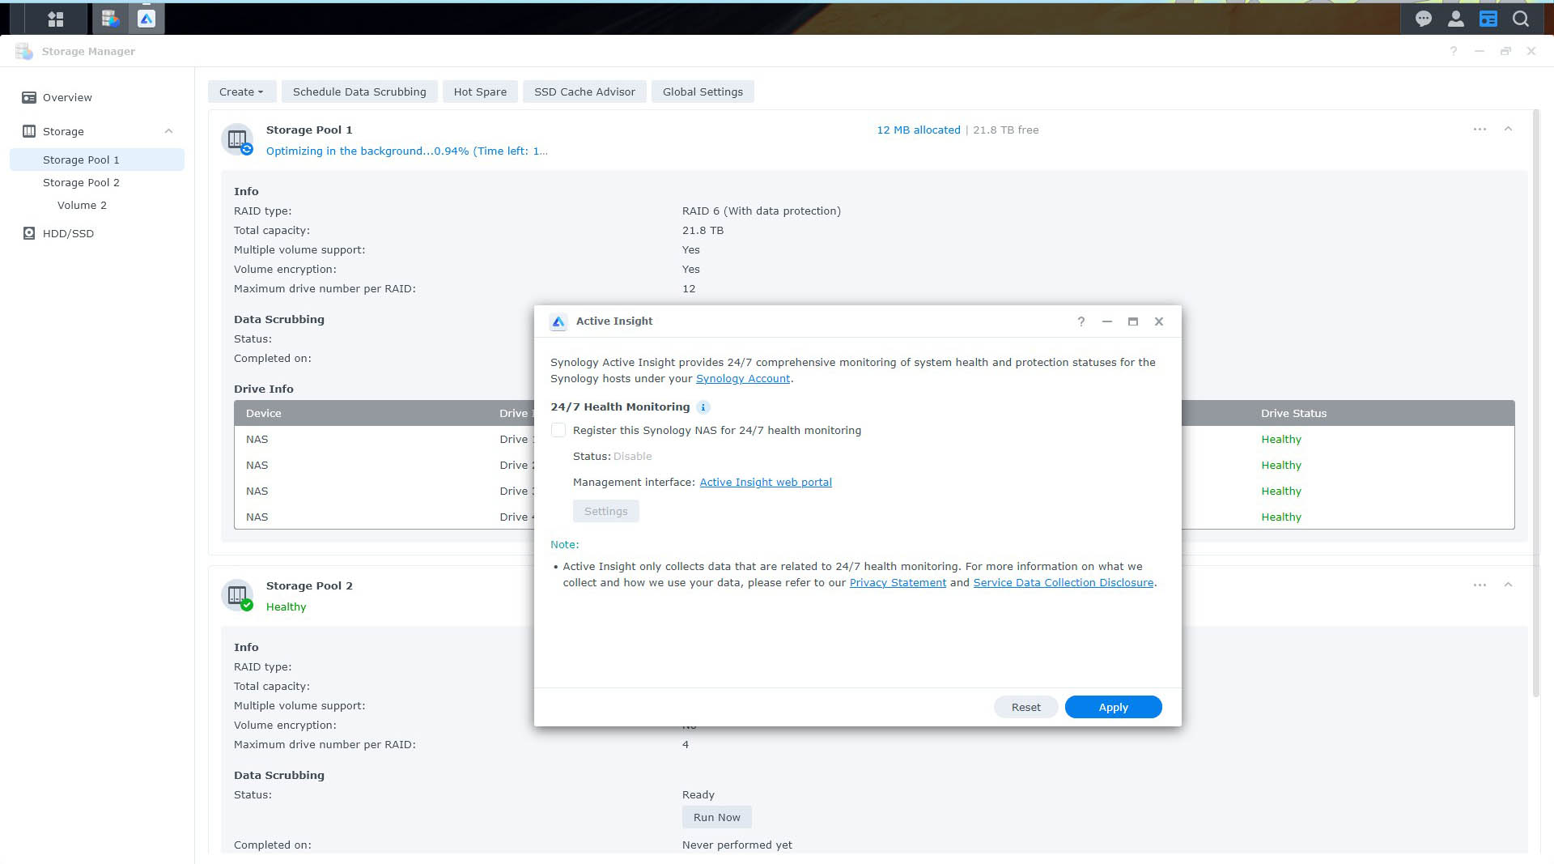Open the notifications chat bubble icon

pos(1424,19)
